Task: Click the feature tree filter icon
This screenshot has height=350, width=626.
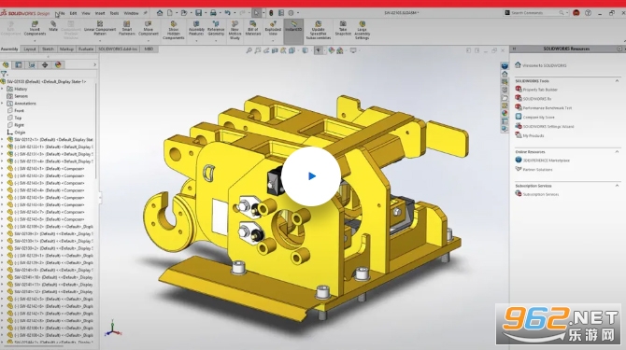Action: [x=4, y=74]
